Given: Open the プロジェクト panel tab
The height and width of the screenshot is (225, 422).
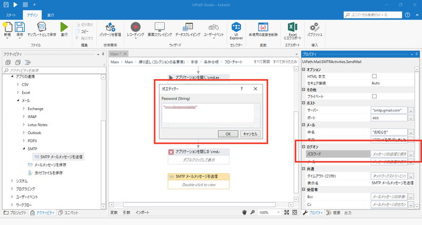Looking at the screenshot, I should click(x=15, y=213).
